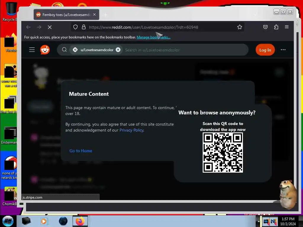Screen dimensions: 303x227
Task: Click the app download QR code
Action: point(223,153)
